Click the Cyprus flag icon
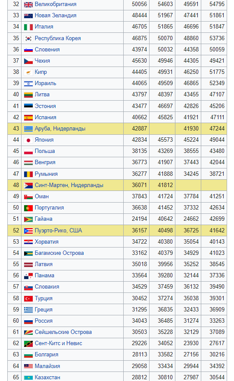 28,72
